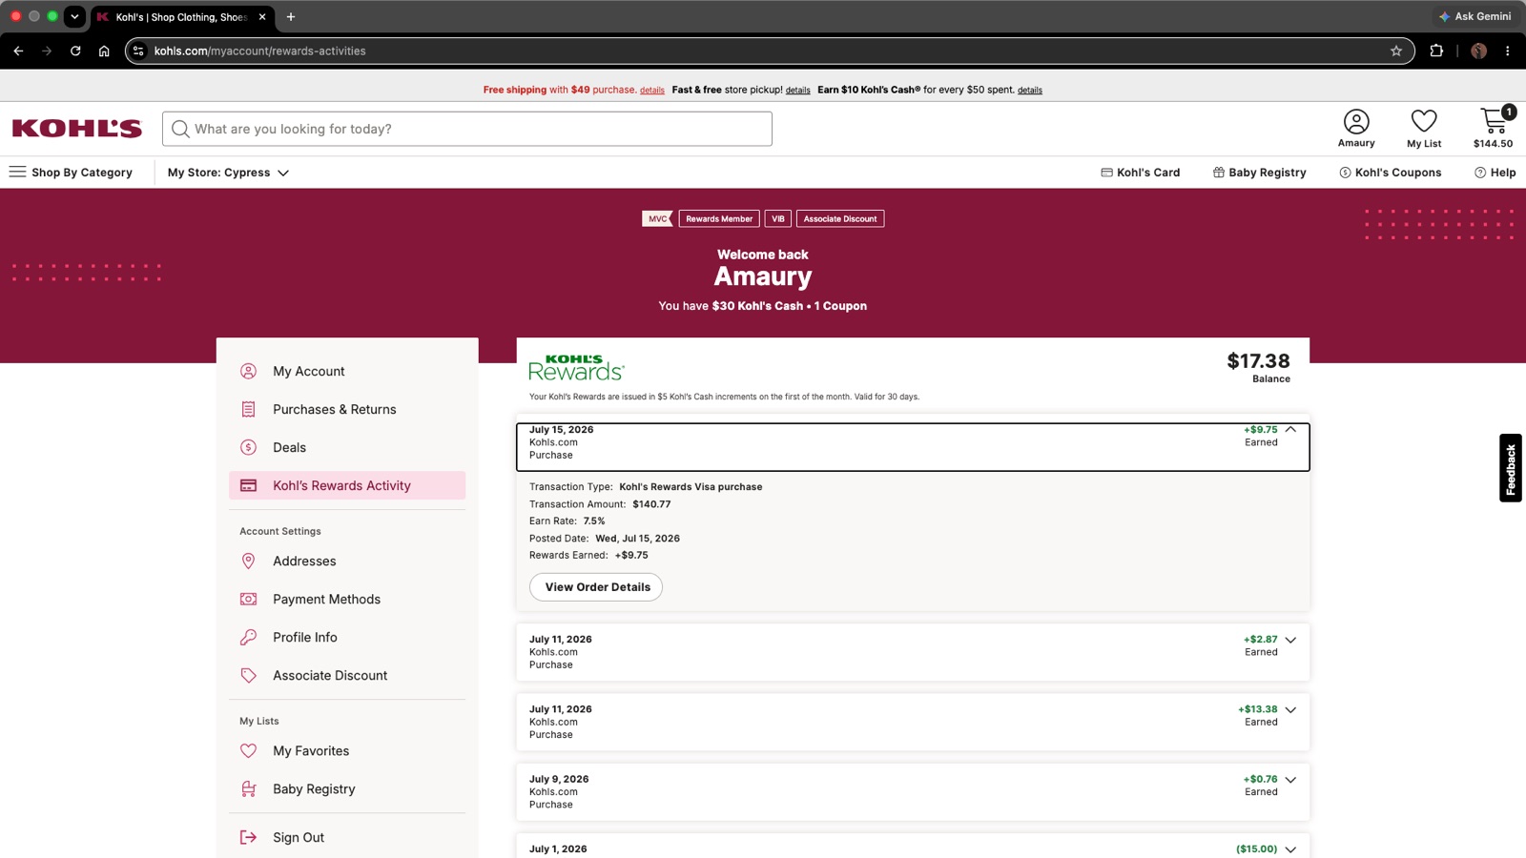The width and height of the screenshot is (1526, 858).
Task: Click the Kohl's logo
Action: click(77, 129)
